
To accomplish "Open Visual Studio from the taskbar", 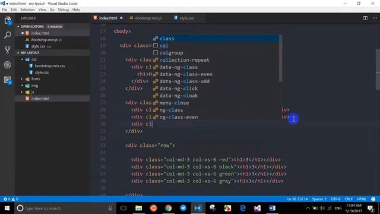I will click(257, 208).
